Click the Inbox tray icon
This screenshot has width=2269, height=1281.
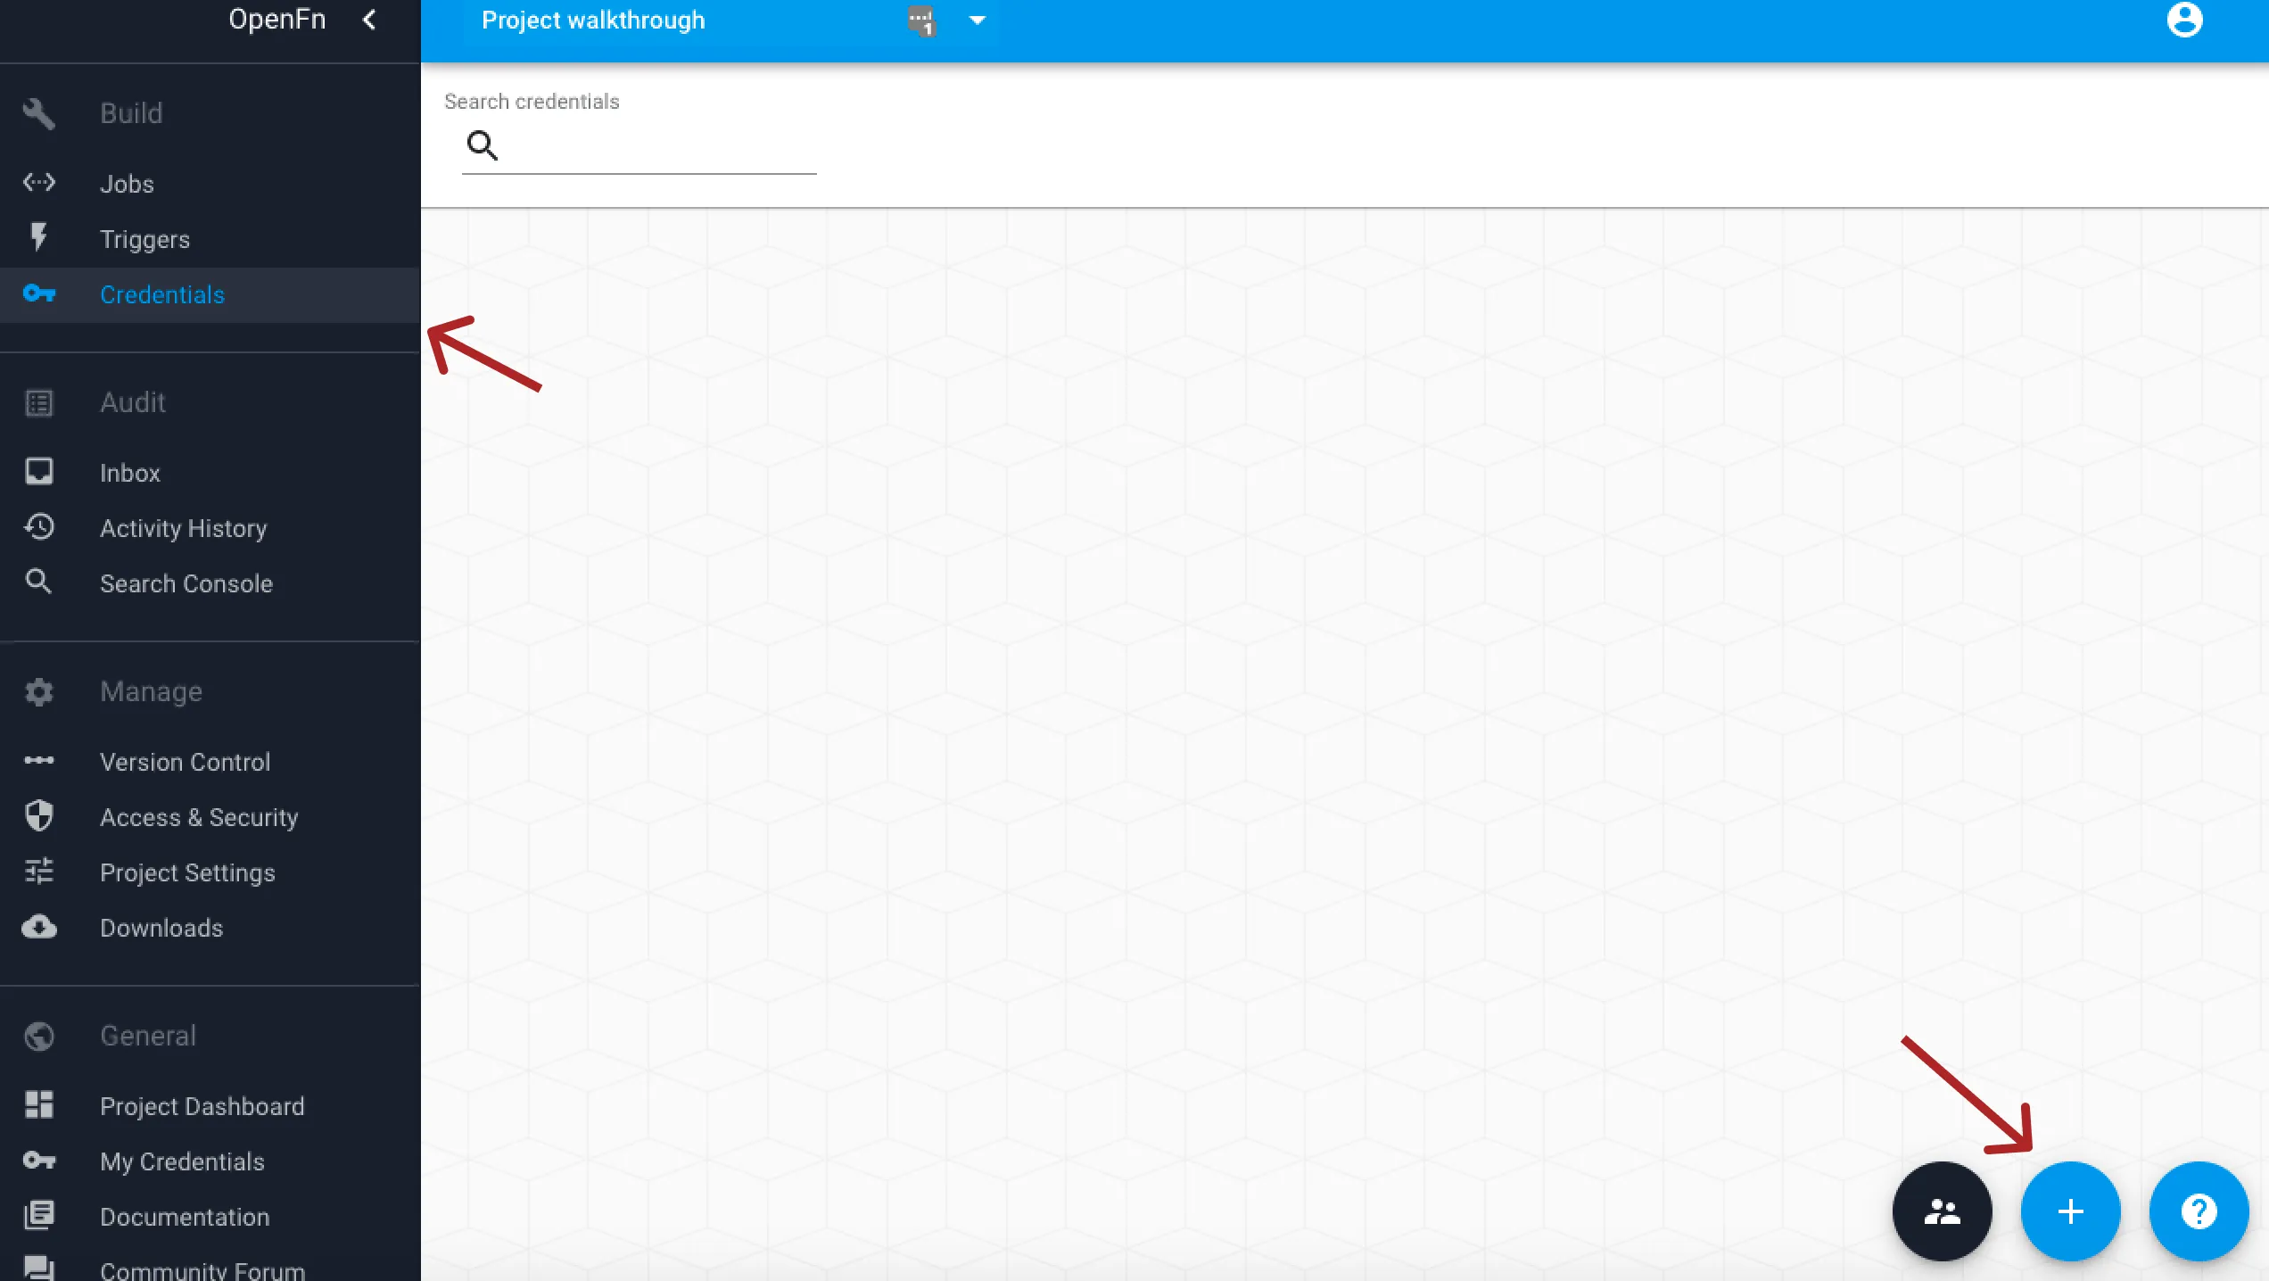[x=38, y=471]
